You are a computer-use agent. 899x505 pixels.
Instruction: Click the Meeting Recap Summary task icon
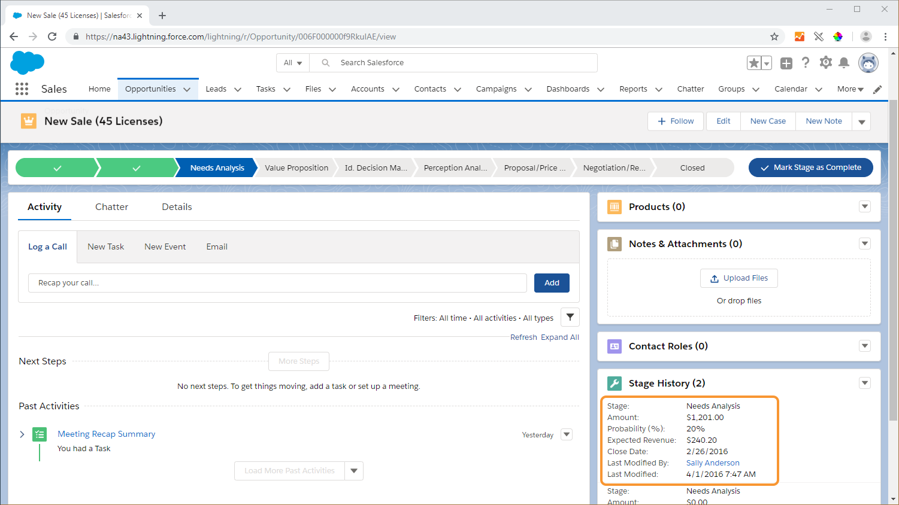click(40, 434)
